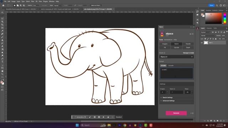Select the Crop tool
This screenshot has width=228, height=128.
tap(2, 25)
